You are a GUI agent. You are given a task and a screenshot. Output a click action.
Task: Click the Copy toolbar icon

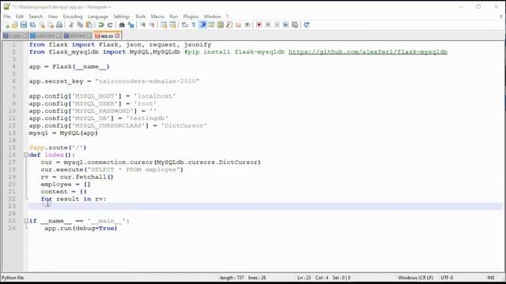pyautogui.click(x=80, y=24)
